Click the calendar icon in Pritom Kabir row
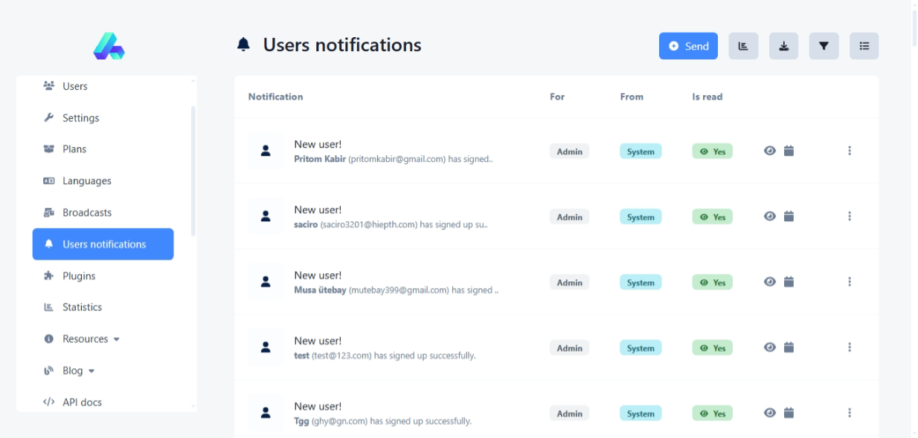This screenshot has height=438, width=918. (789, 151)
